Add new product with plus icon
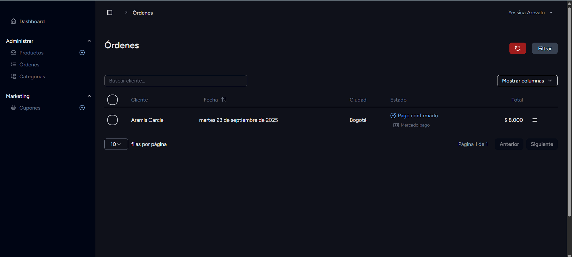The width and height of the screenshot is (572, 257). 82,53
